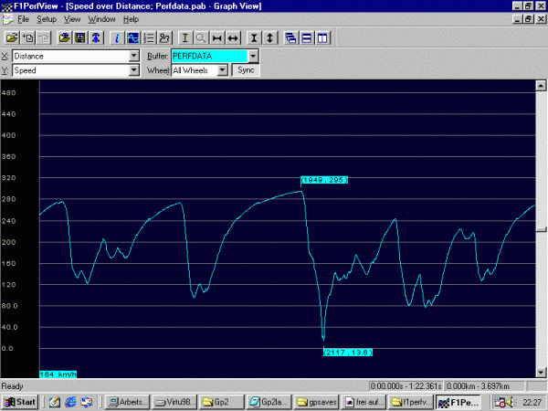Click the list view toolbar icon

(x=148, y=38)
